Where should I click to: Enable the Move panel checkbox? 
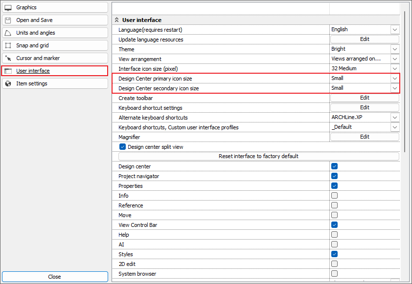(x=334, y=215)
